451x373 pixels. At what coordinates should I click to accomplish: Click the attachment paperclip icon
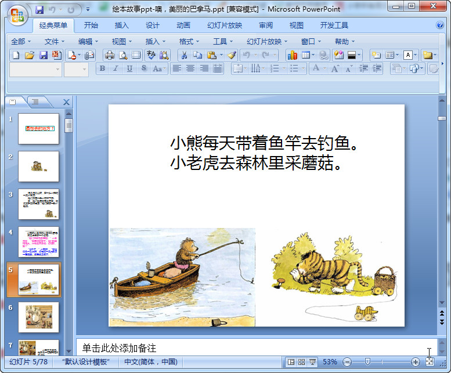[x=89, y=55]
